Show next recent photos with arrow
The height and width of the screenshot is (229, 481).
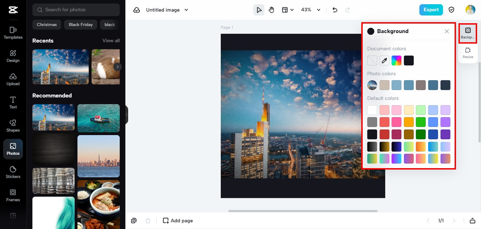point(118,67)
